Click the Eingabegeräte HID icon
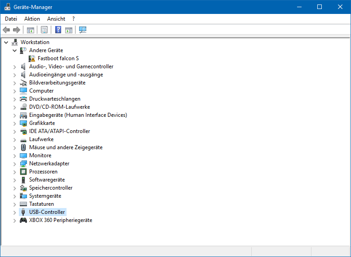 click(x=23, y=115)
